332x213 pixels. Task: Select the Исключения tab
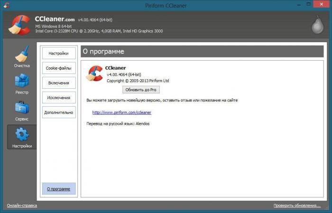(x=59, y=98)
